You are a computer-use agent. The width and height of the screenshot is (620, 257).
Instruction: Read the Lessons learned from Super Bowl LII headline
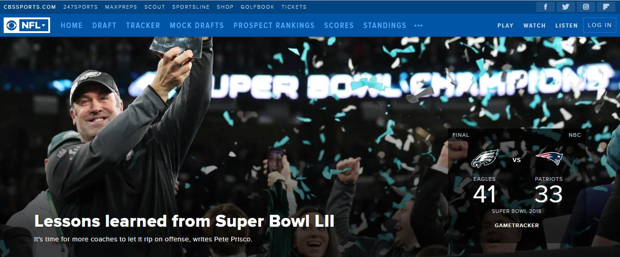click(184, 222)
